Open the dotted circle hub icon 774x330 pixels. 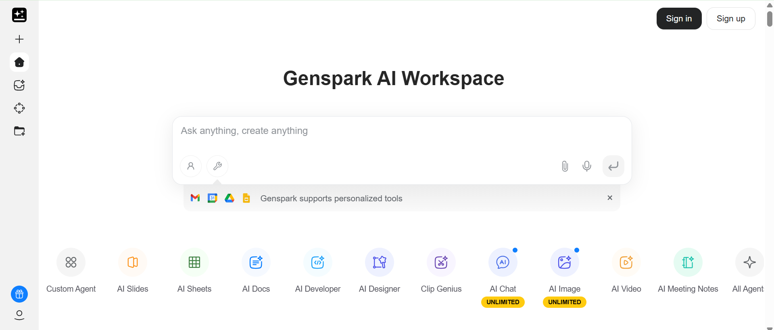click(19, 108)
